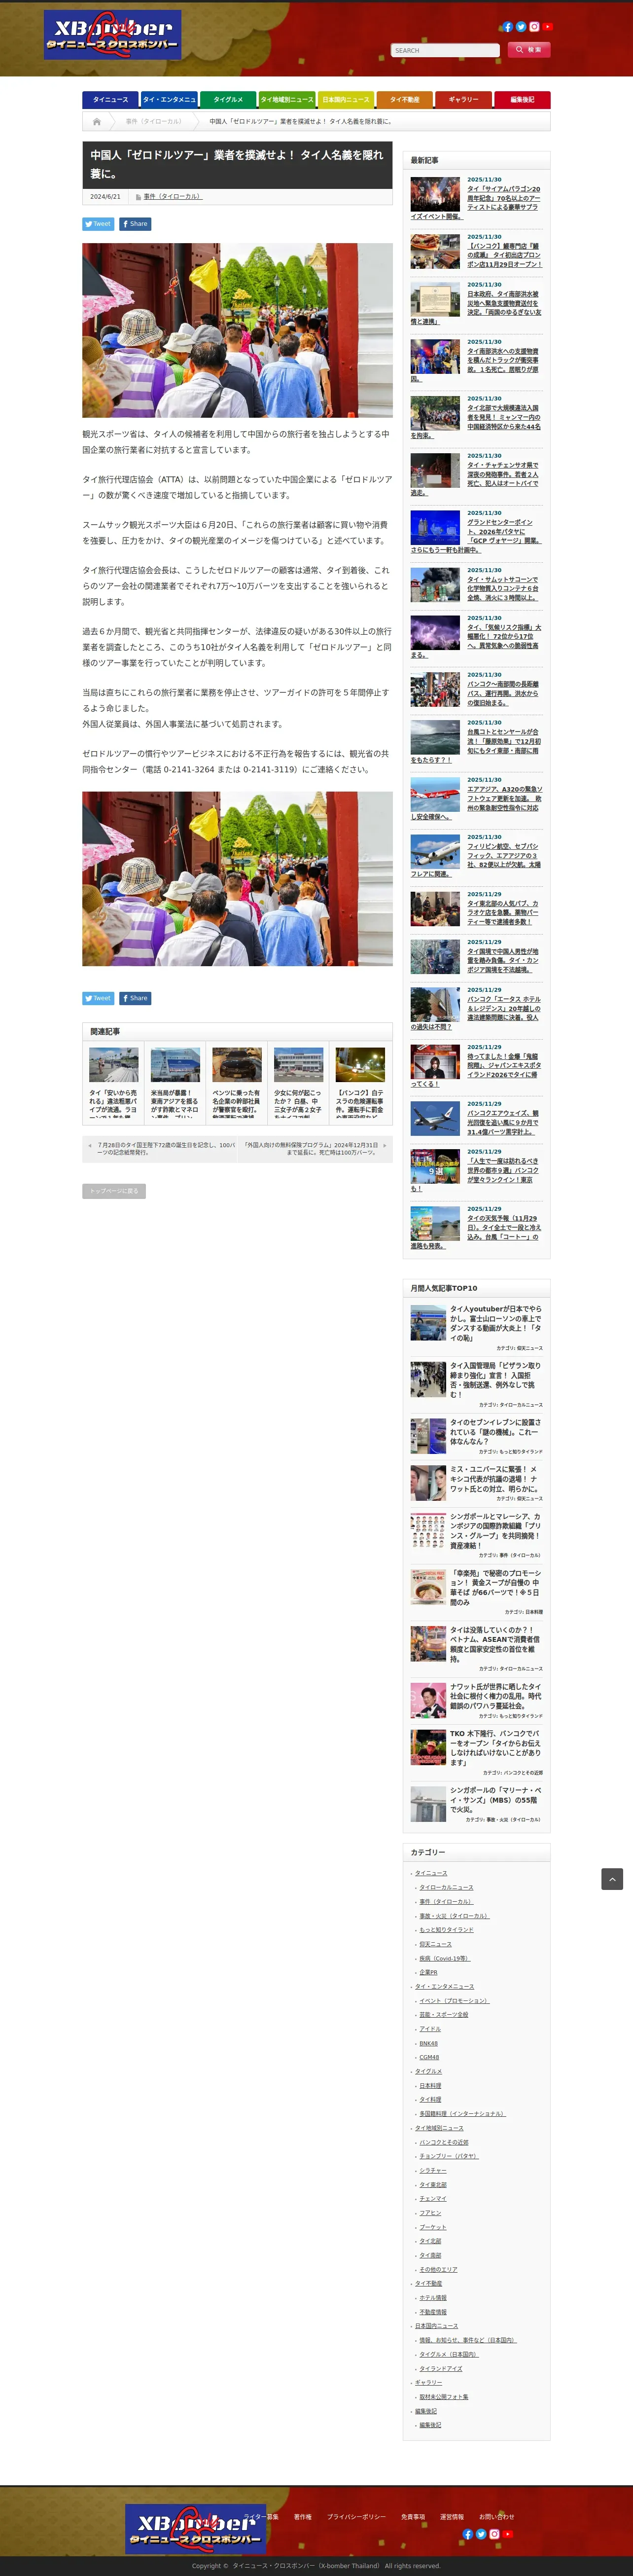Image resolution: width=633 pixels, height=2576 pixels.
Task: Open the ホテル情報 category link
Action: 433,2298
